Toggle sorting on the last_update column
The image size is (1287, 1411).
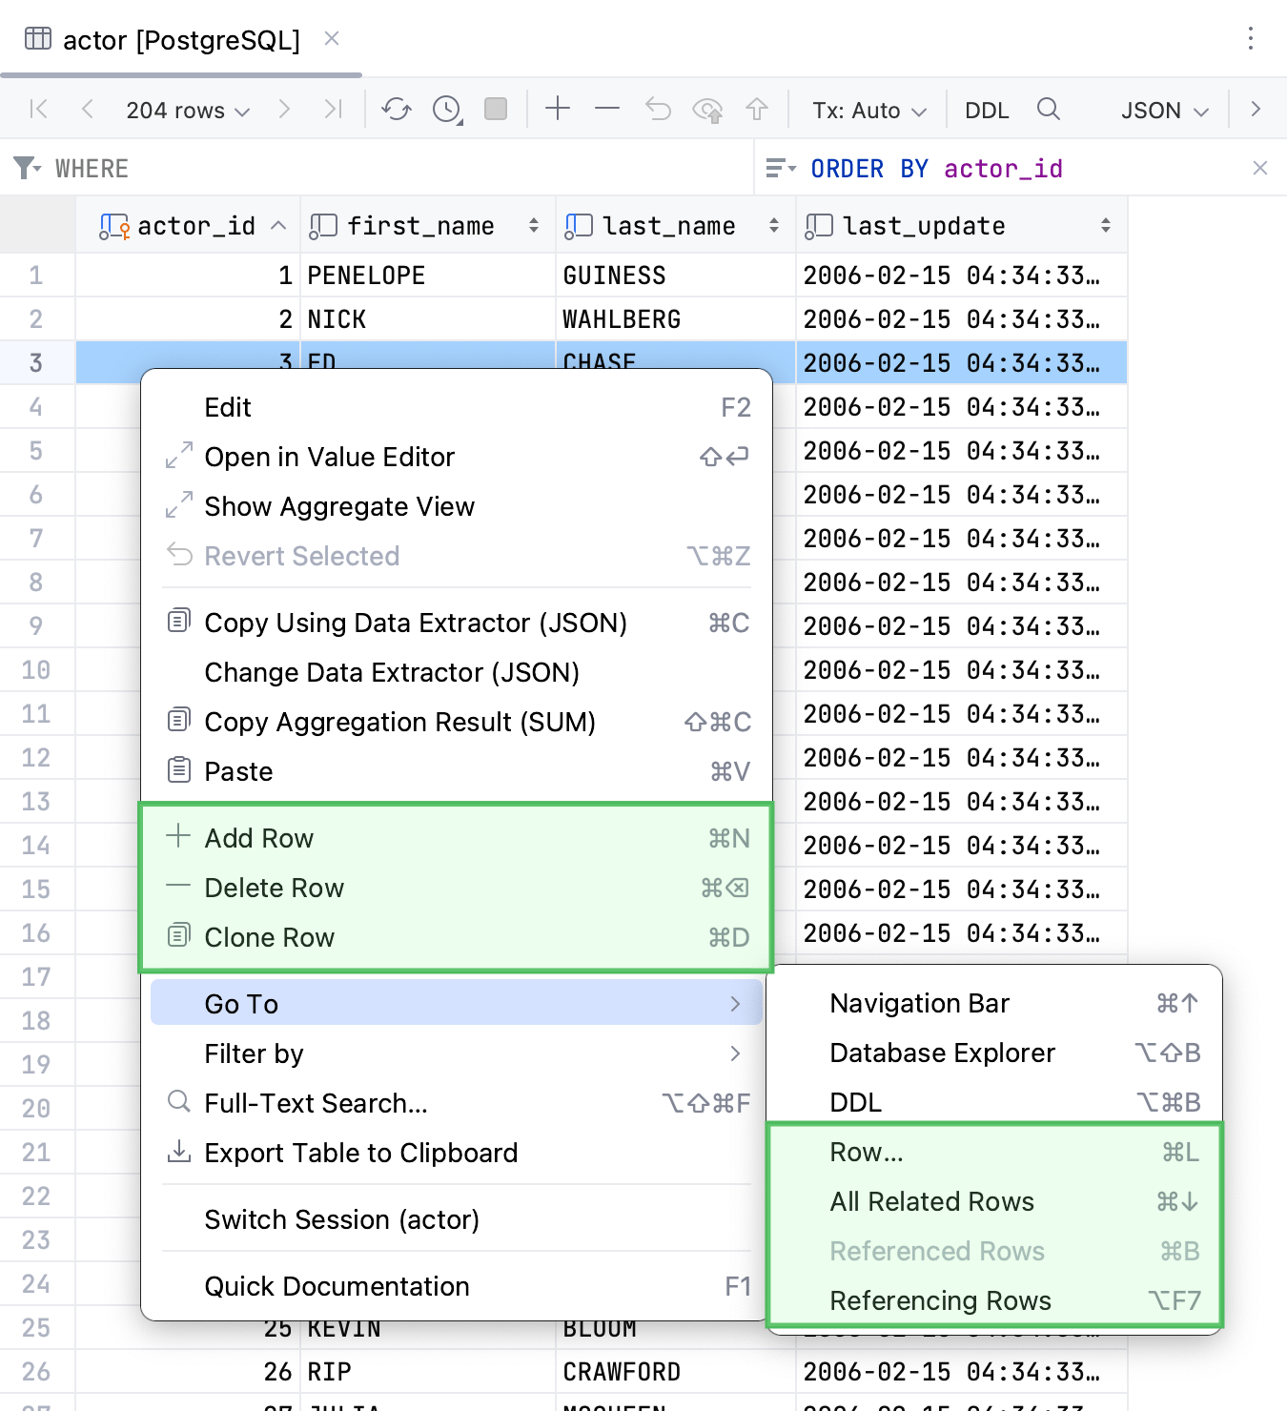coord(1106,225)
